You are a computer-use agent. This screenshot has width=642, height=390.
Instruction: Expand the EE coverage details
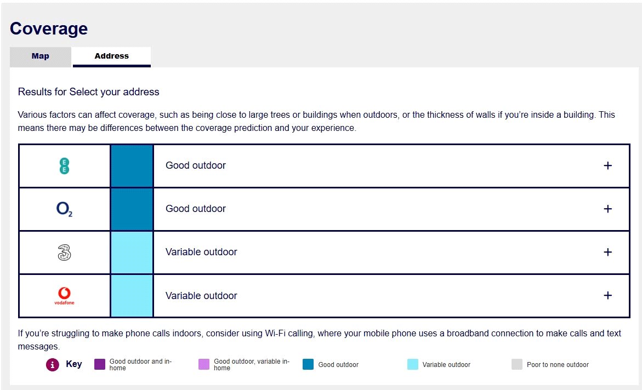pyautogui.click(x=607, y=165)
